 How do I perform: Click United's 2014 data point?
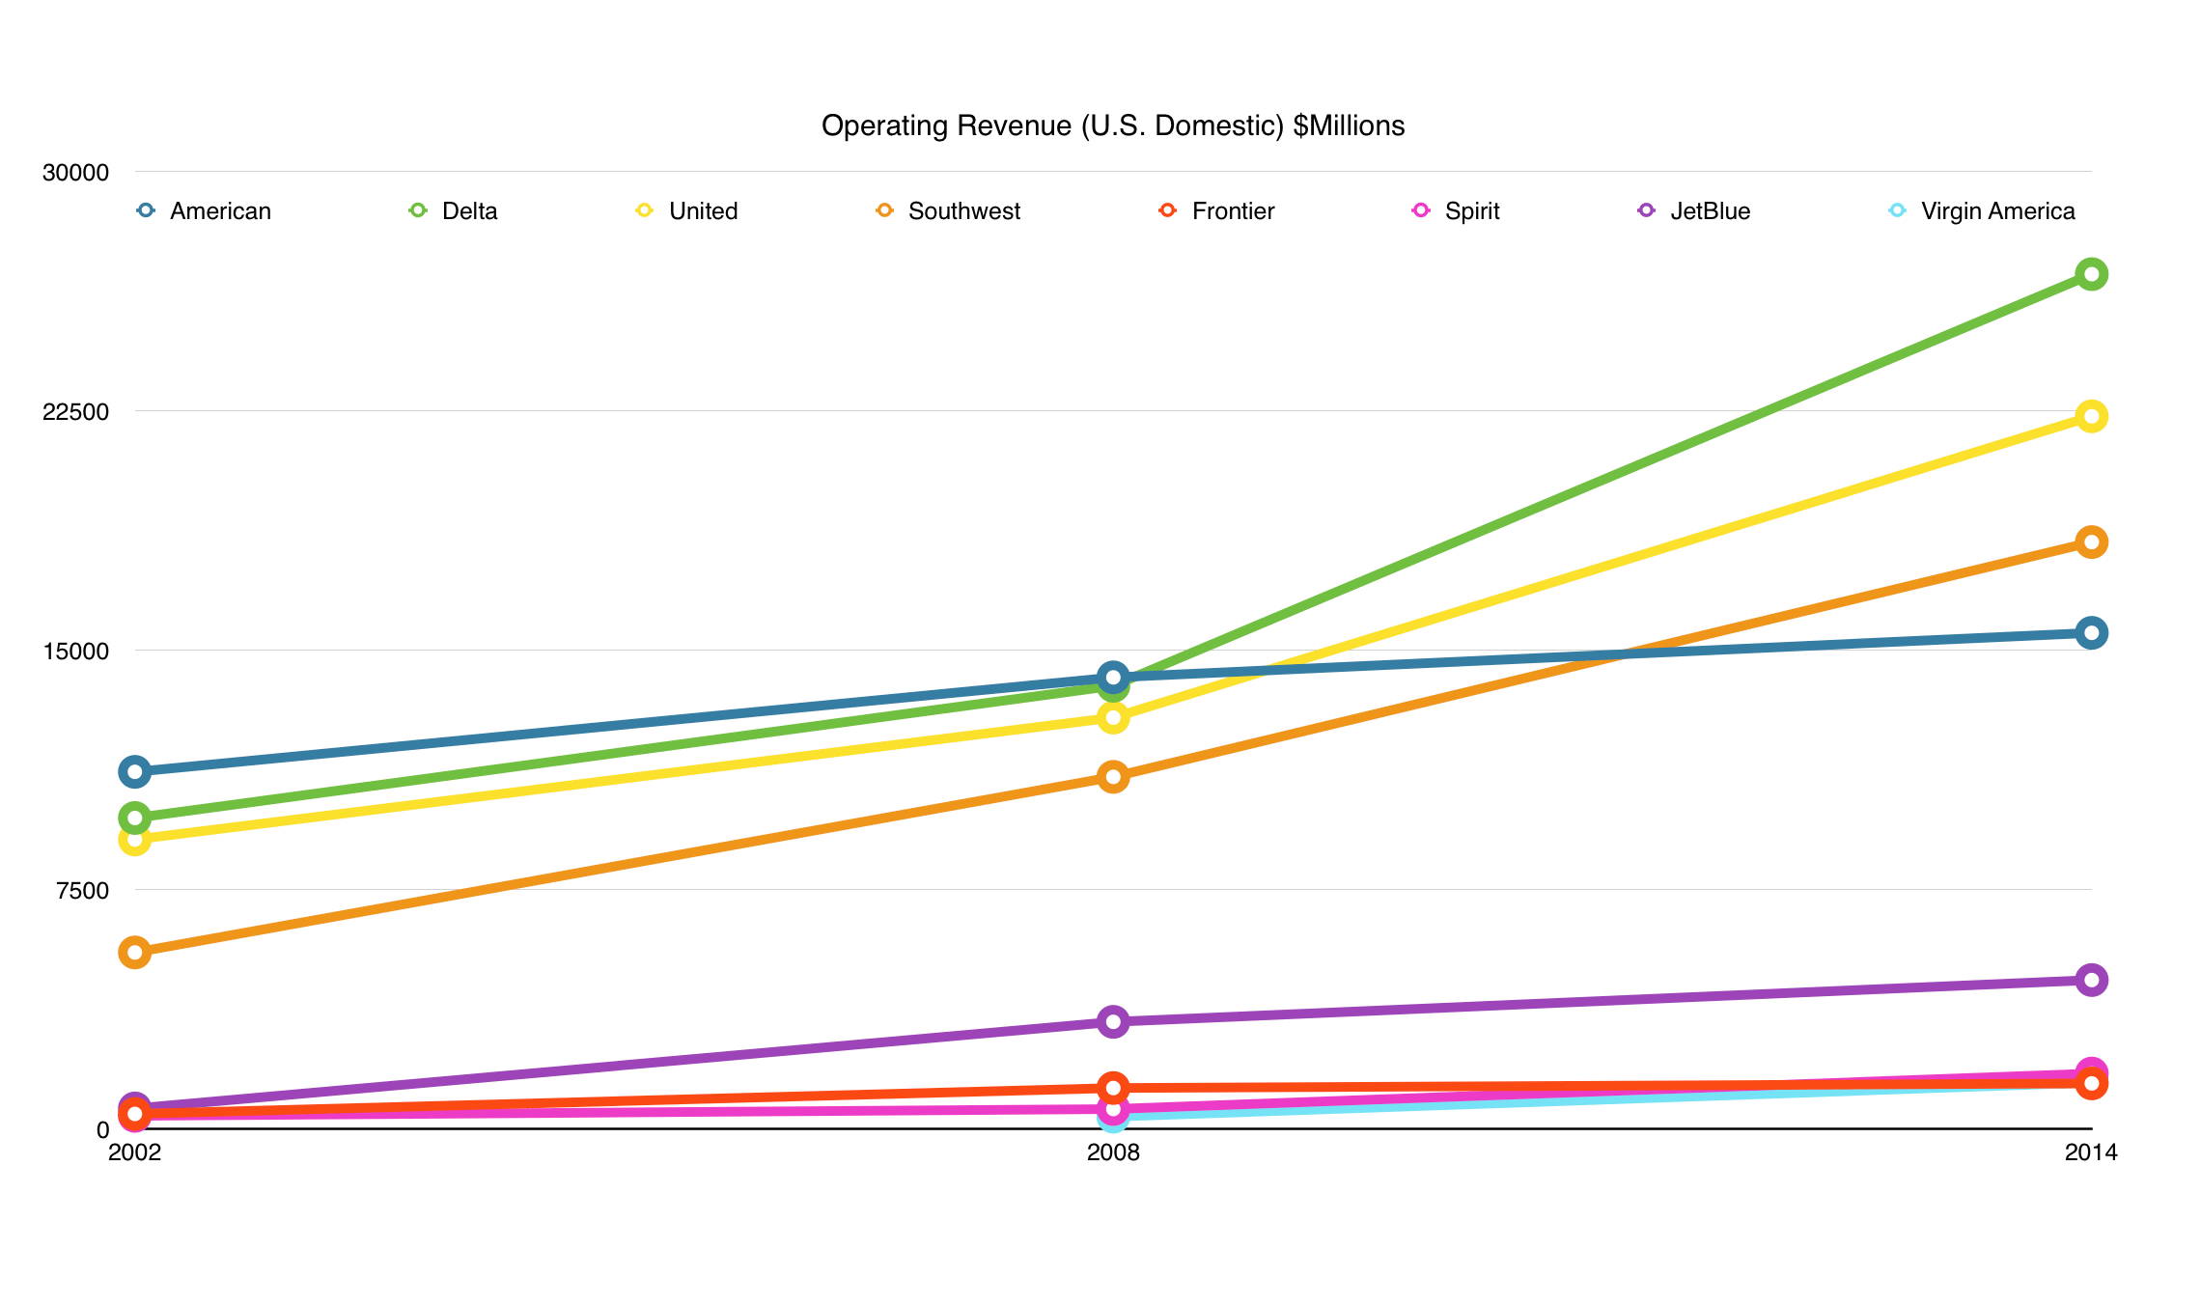(x=2091, y=417)
